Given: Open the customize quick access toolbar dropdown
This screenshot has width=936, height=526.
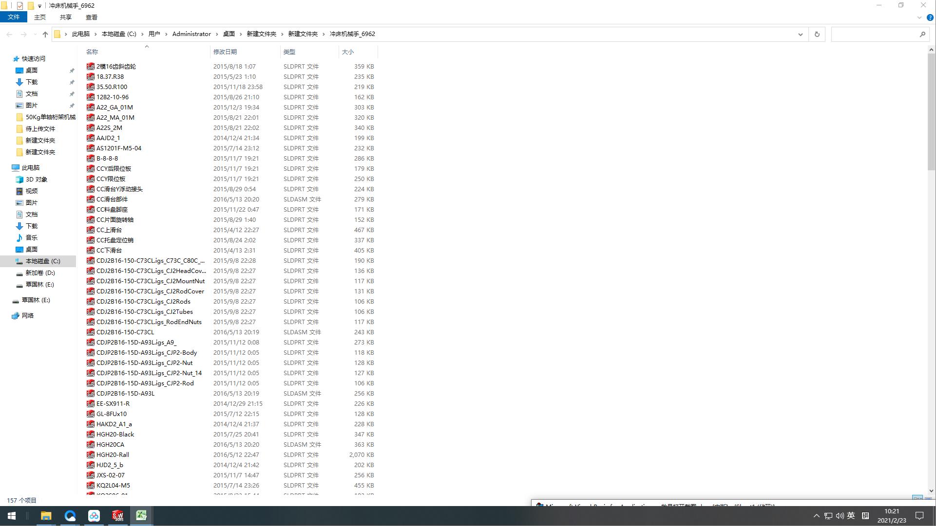Looking at the screenshot, I should click(39, 6).
